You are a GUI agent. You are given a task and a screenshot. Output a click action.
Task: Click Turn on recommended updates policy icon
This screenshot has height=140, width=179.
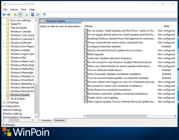[x=86, y=78]
